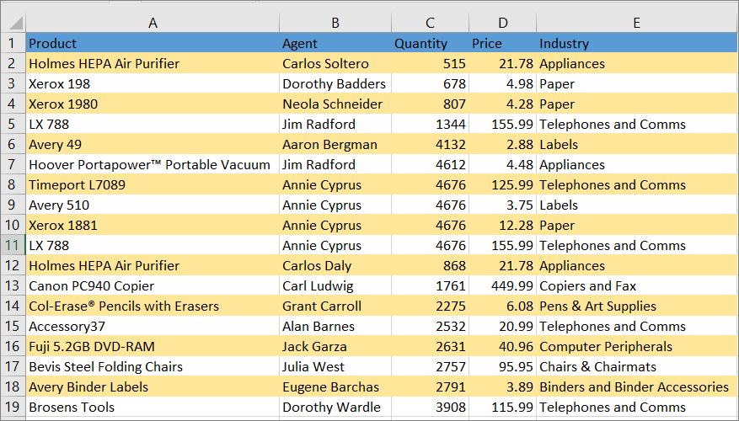Select agent Dorothy Badders cell

click(x=335, y=83)
